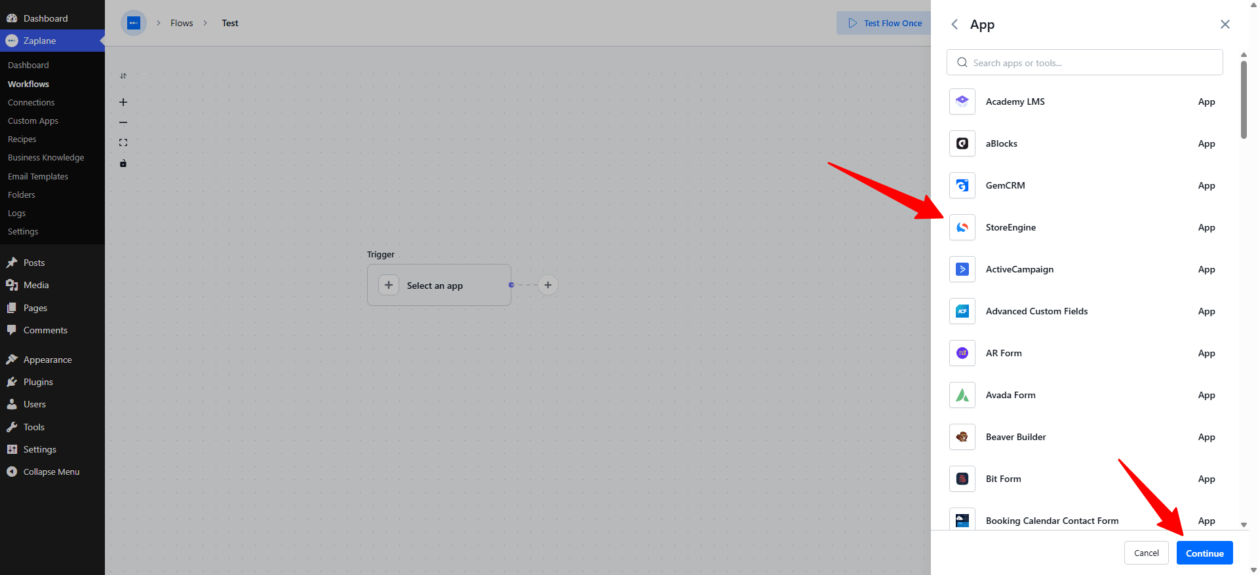The height and width of the screenshot is (575, 1258).
Task: Click the GemCRM app icon
Action: [x=962, y=185]
